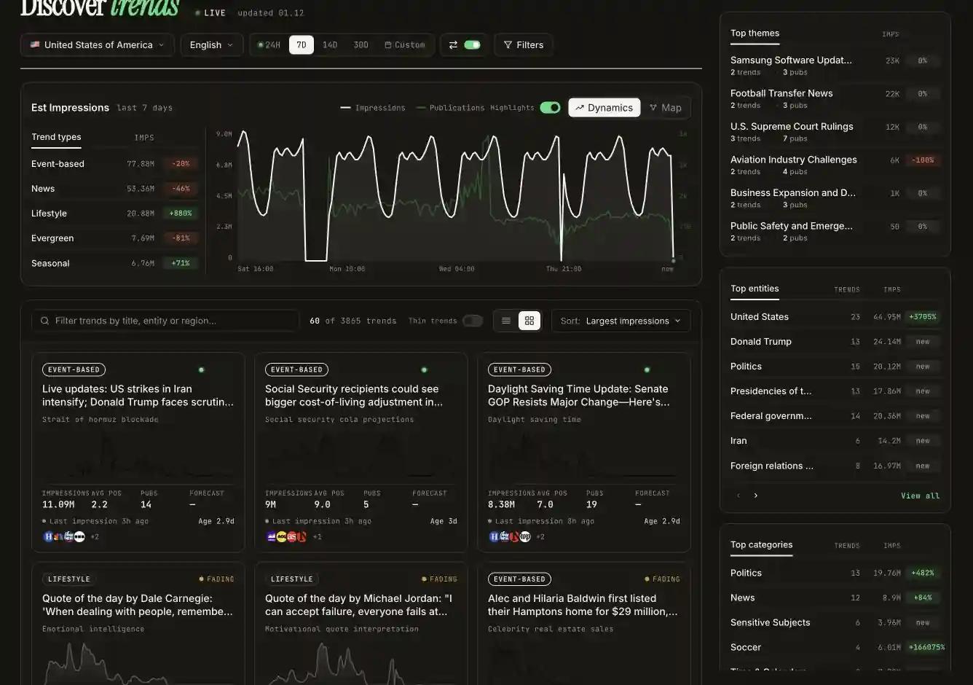Click the search magnifier icon in filter field

pyautogui.click(x=45, y=321)
